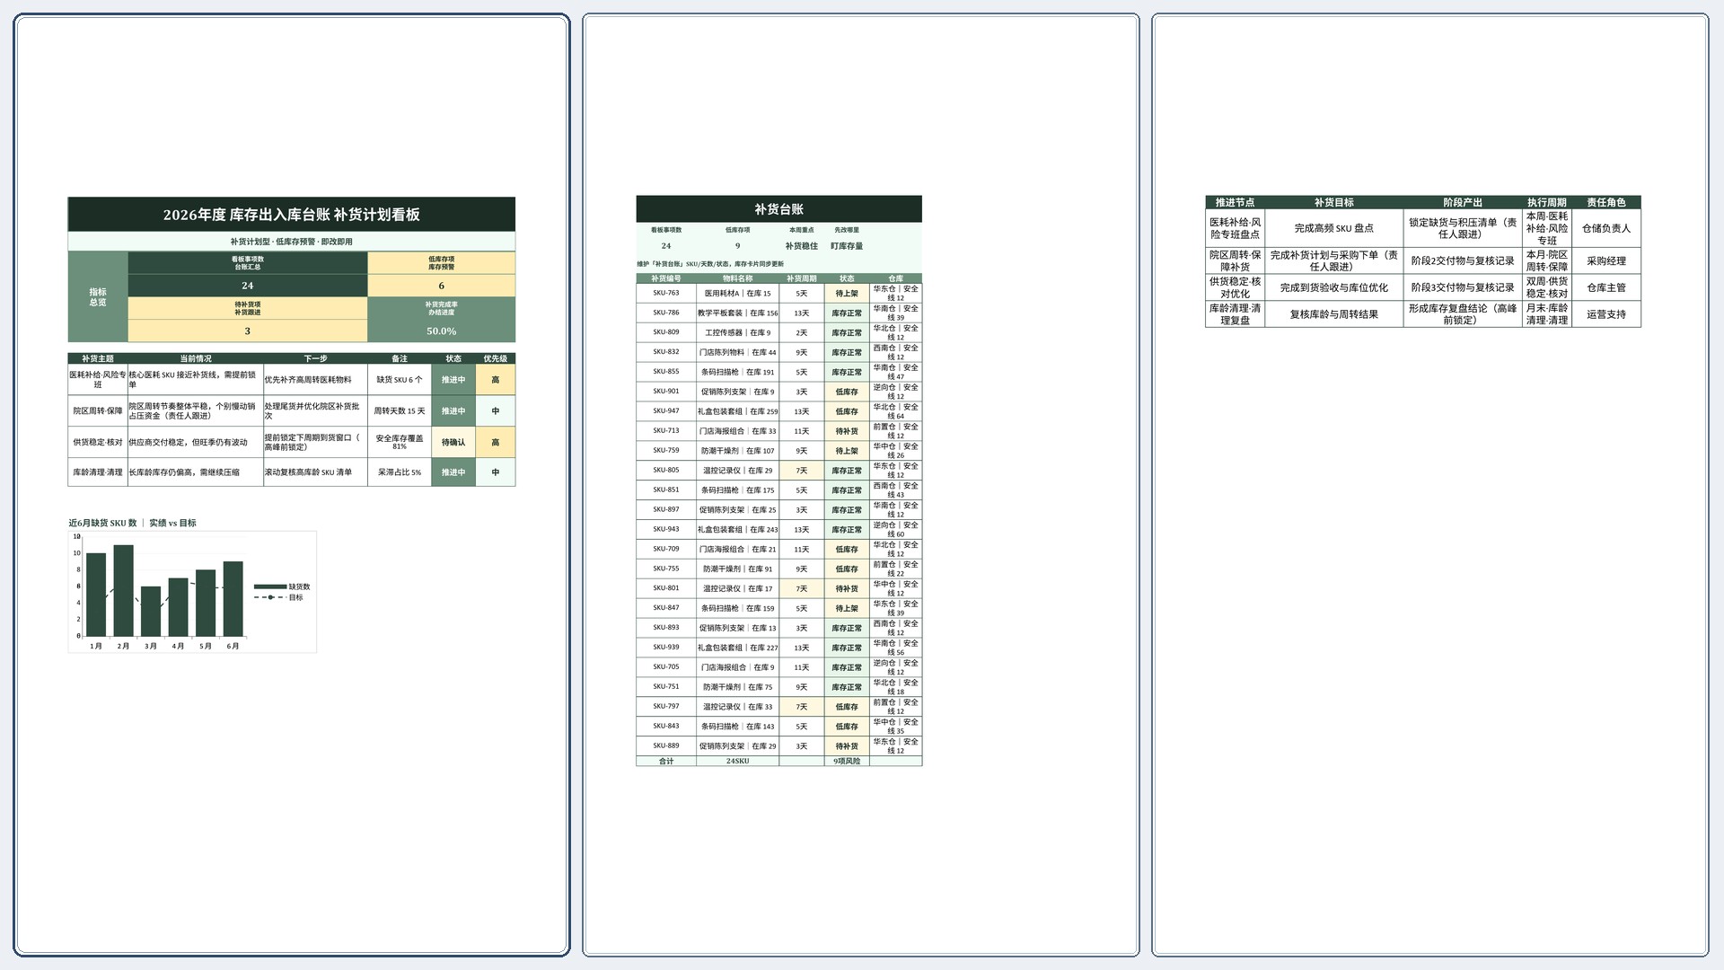Image resolution: width=1724 pixels, height=970 pixels.
Task: Click '教学平板套装 | 在库 156' material cell
Action: [738, 313]
